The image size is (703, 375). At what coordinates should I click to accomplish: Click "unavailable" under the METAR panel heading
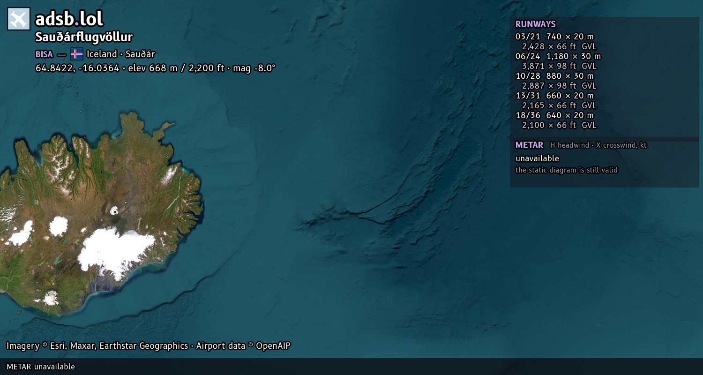click(537, 158)
